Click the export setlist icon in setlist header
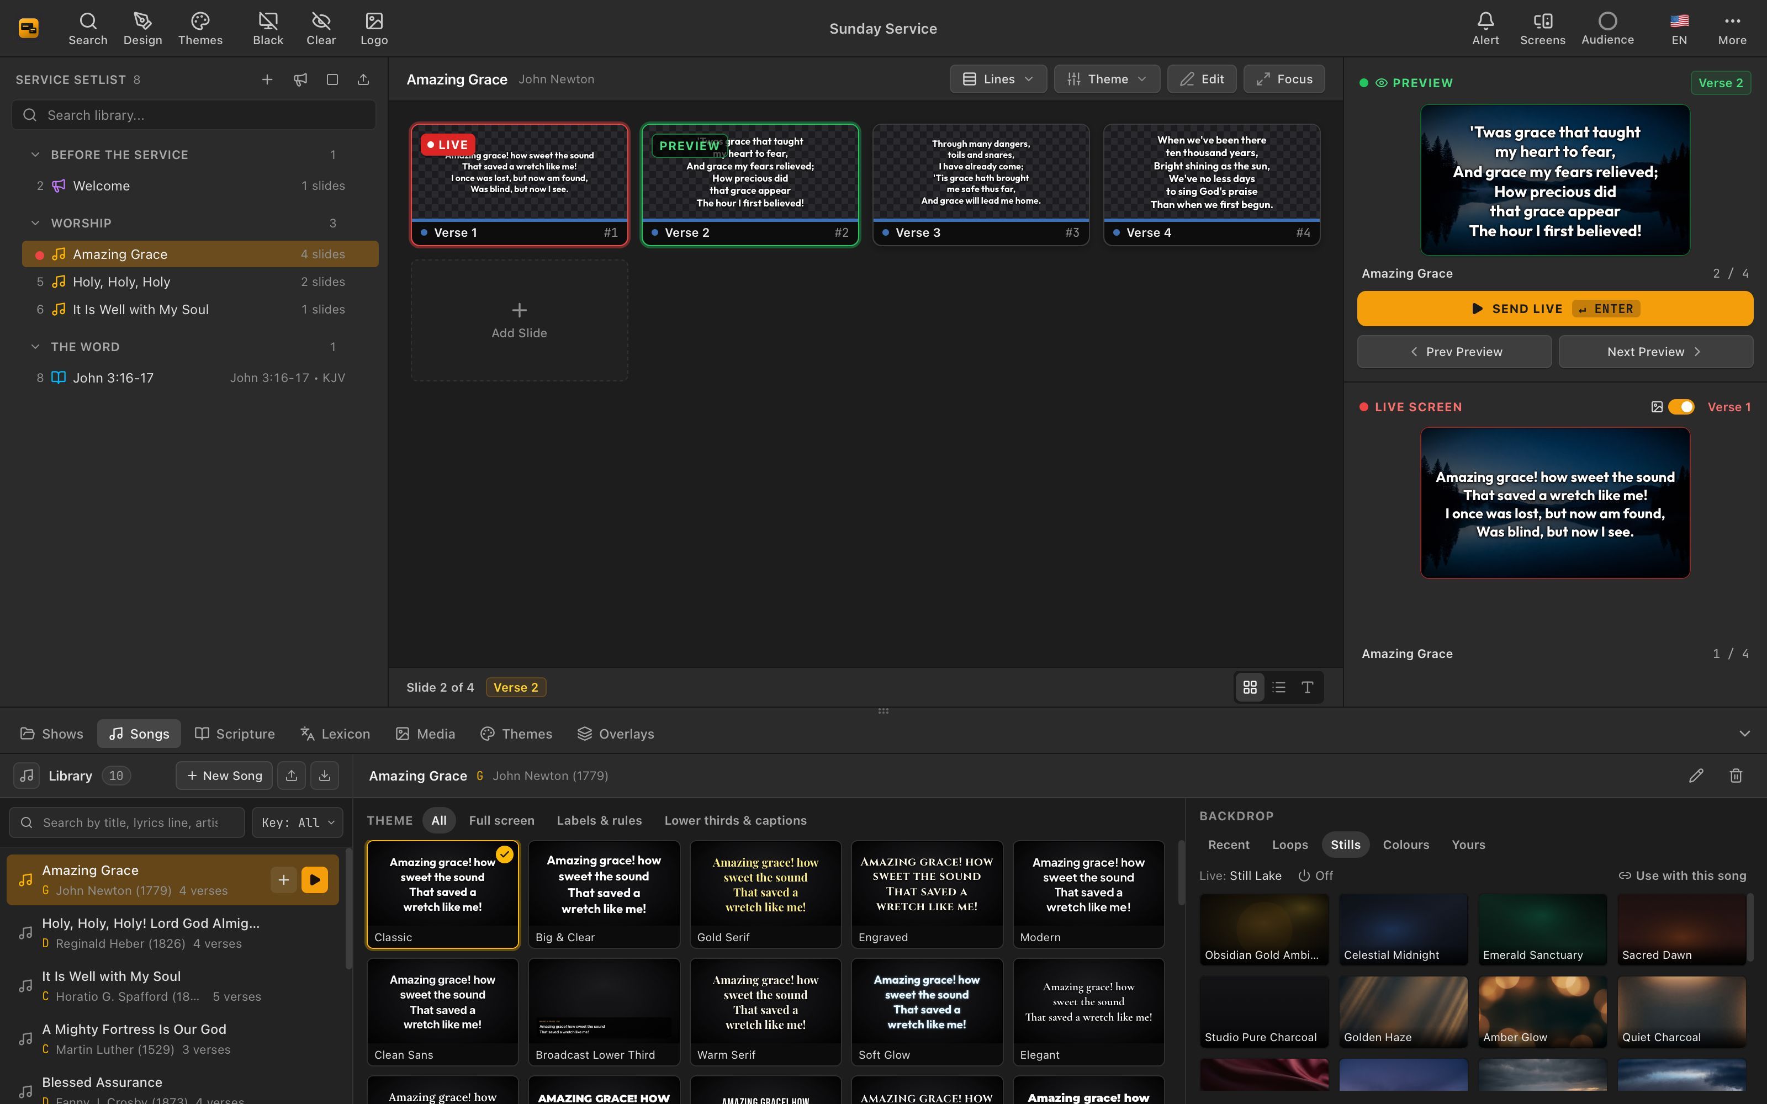Screen dimensions: 1767x1104 pos(363,79)
